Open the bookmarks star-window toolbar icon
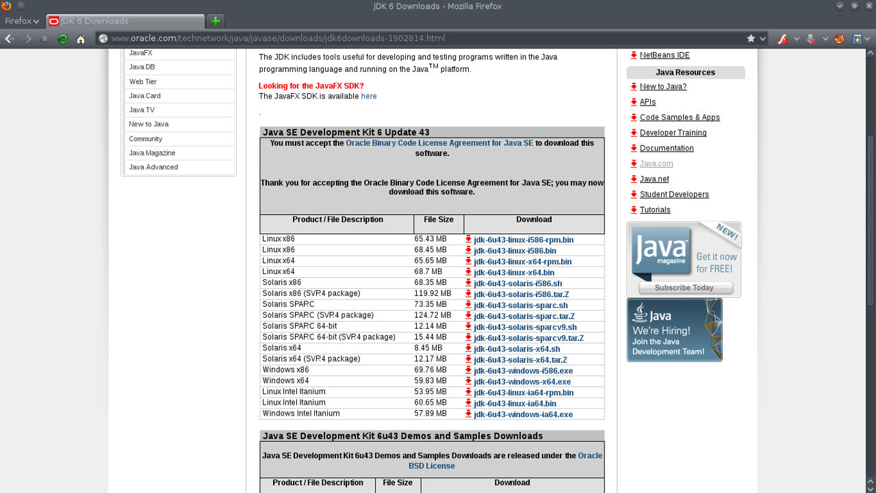 click(x=857, y=39)
